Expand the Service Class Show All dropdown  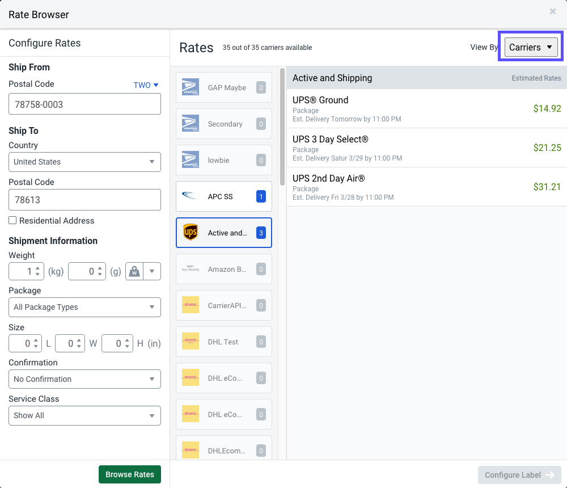(84, 415)
